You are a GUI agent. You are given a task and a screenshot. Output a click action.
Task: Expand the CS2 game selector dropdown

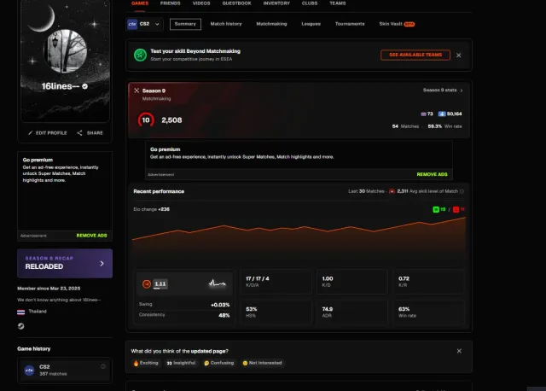(x=144, y=24)
